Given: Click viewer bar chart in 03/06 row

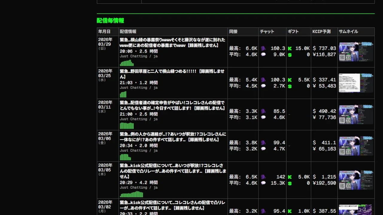Looking at the screenshot, I should coord(125,157).
